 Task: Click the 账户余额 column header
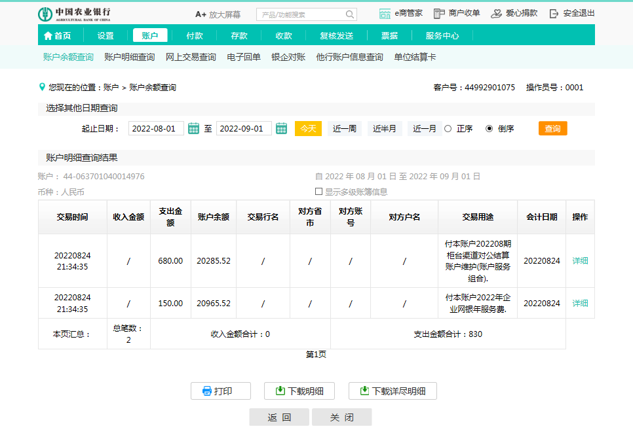tap(214, 217)
